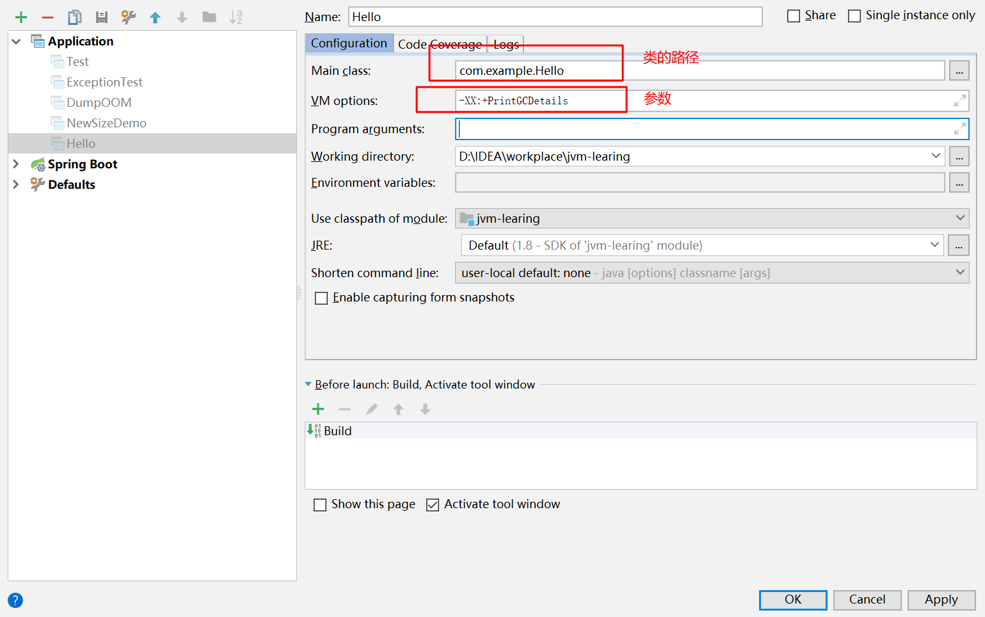Toggle the Share checkbox
This screenshot has height=617, width=985.
click(x=794, y=15)
